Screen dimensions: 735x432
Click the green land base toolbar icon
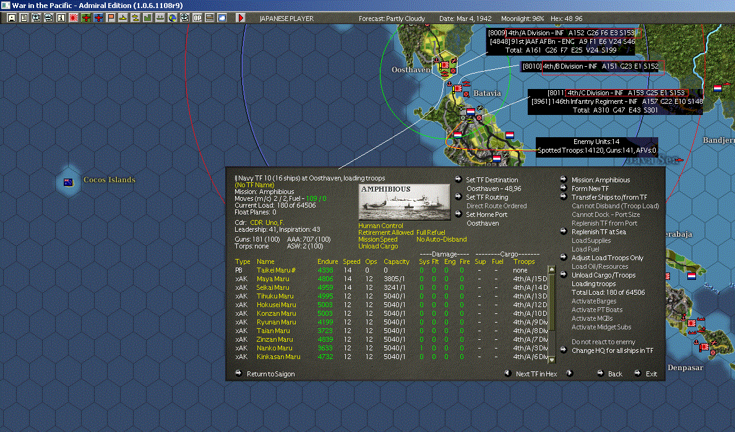click(148, 18)
